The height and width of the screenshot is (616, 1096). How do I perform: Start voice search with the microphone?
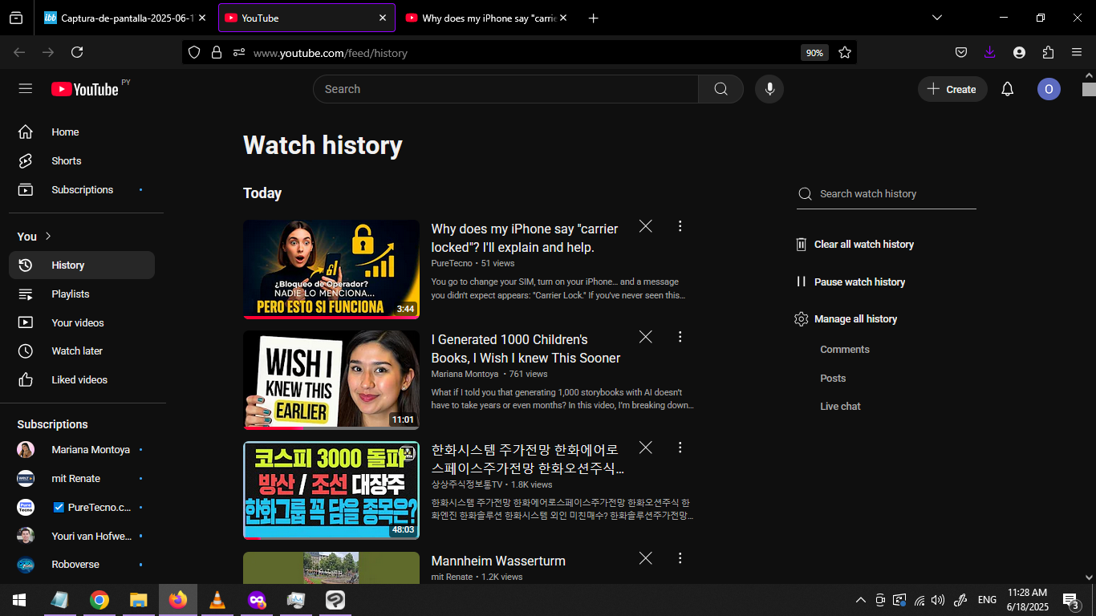click(x=769, y=89)
